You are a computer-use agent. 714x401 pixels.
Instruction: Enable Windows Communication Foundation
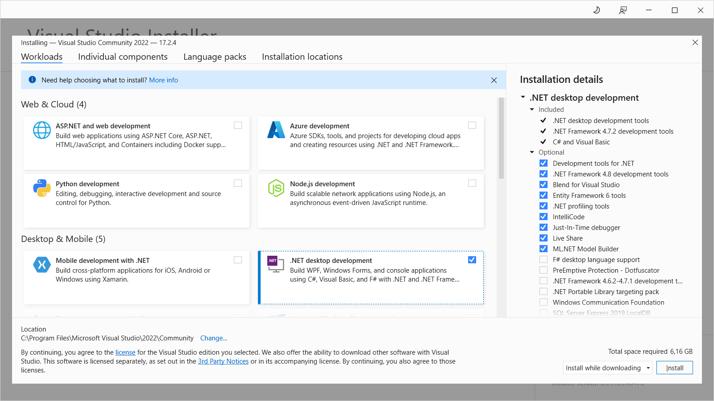pyautogui.click(x=544, y=302)
